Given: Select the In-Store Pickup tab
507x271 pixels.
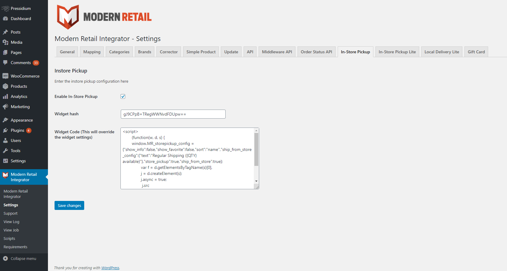Looking at the screenshot, I should [355, 52].
